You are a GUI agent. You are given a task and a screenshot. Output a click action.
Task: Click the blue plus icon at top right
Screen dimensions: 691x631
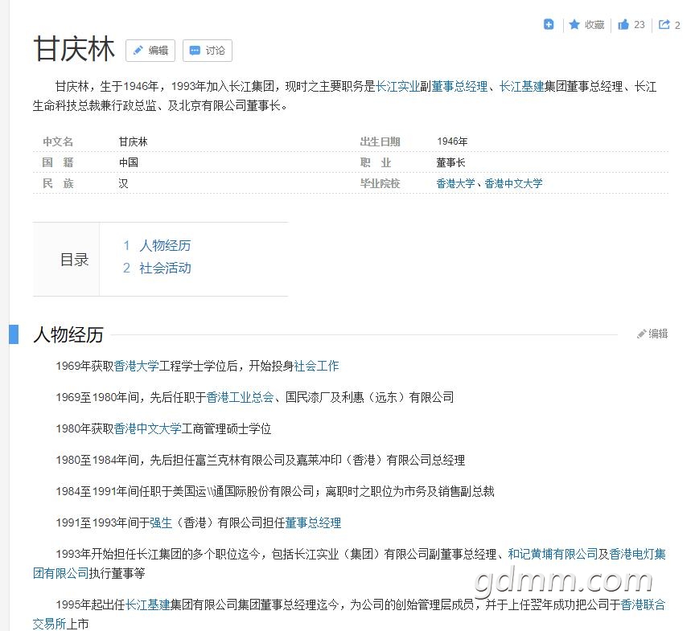tap(549, 24)
